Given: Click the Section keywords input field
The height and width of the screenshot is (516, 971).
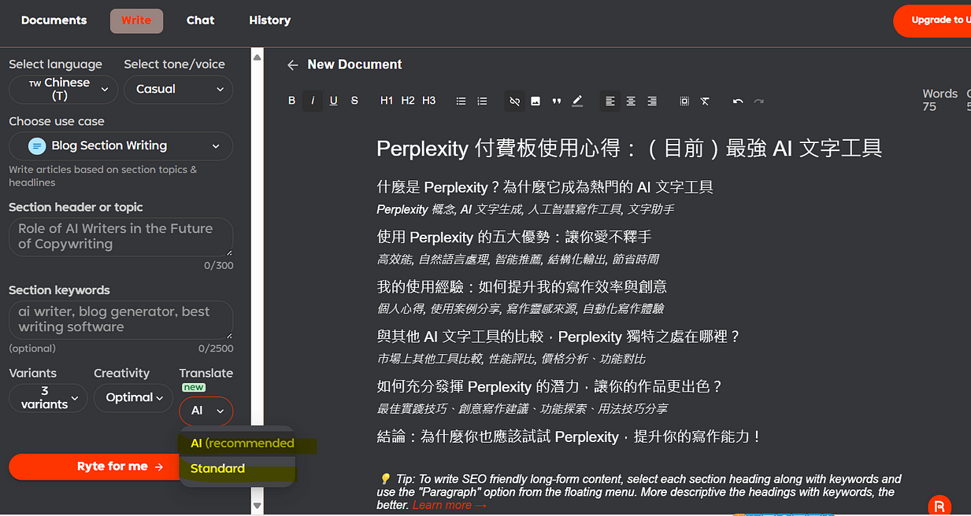Looking at the screenshot, I should [x=120, y=319].
